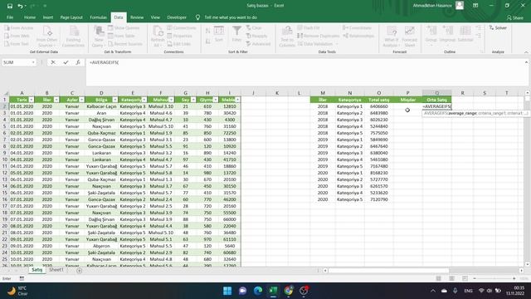
Task: Click the Refresh All icon
Action: [x=158, y=32]
